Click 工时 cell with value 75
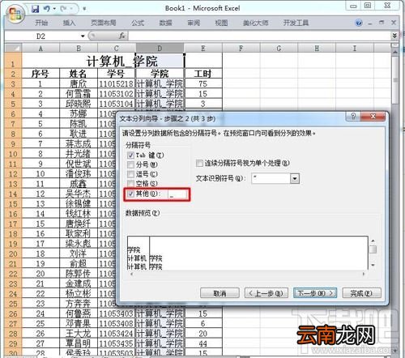This screenshot has width=405, height=358. pos(203,83)
